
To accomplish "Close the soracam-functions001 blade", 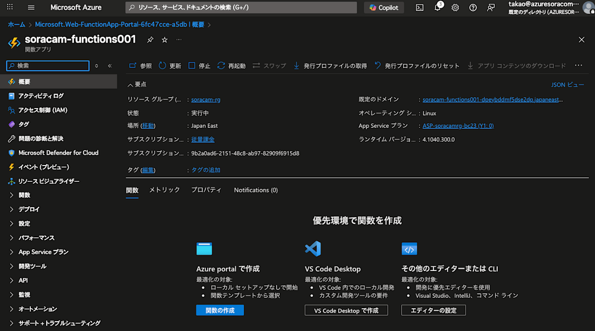I will (582, 40).
